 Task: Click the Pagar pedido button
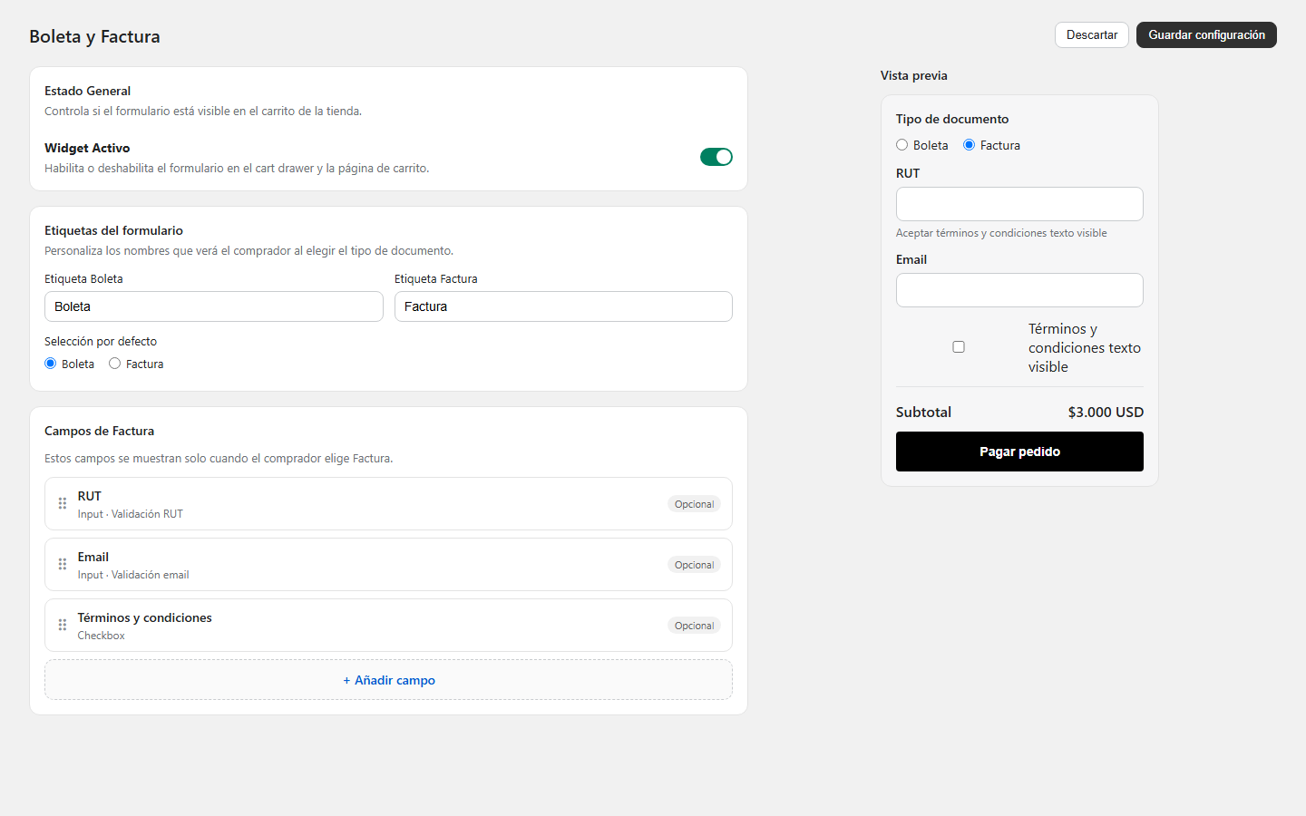click(x=1019, y=452)
